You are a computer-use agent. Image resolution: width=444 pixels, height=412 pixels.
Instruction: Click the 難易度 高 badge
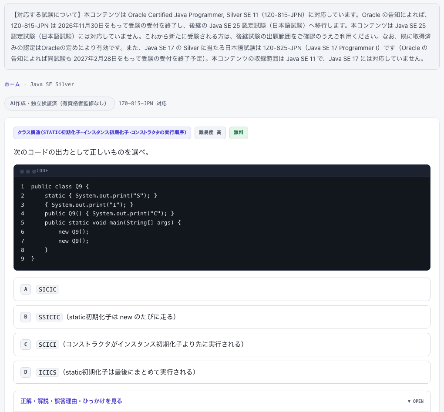[x=210, y=133]
